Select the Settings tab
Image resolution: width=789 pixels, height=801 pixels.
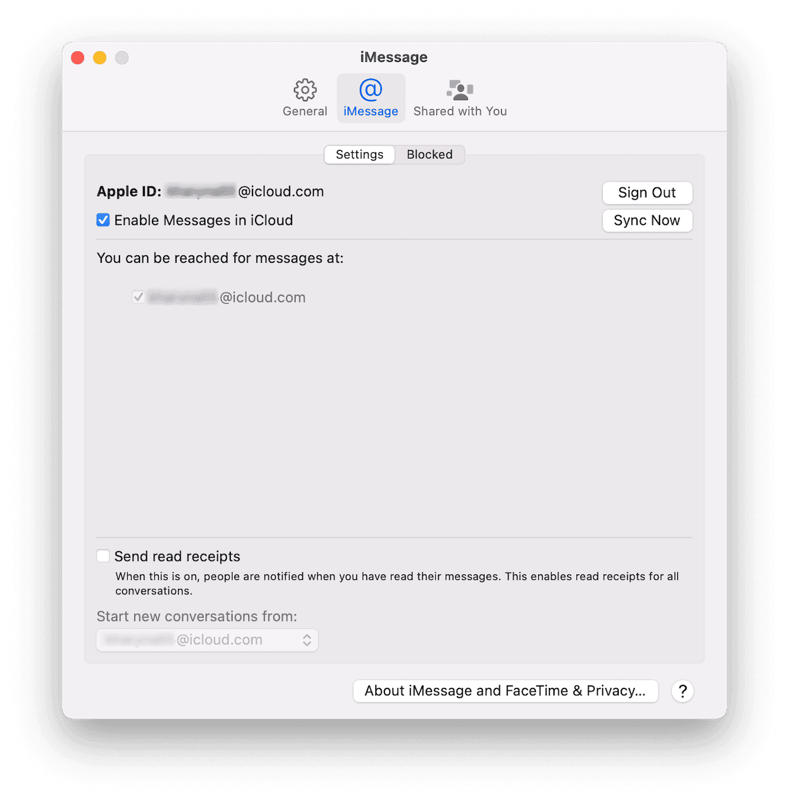(x=359, y=154)
